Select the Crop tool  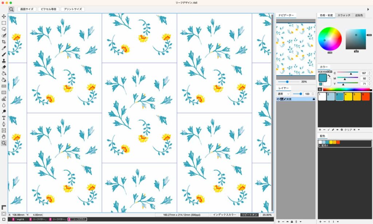4,42
